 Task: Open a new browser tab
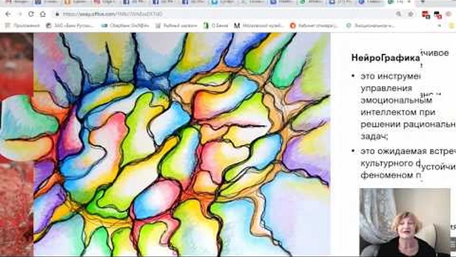click(423, 3)
